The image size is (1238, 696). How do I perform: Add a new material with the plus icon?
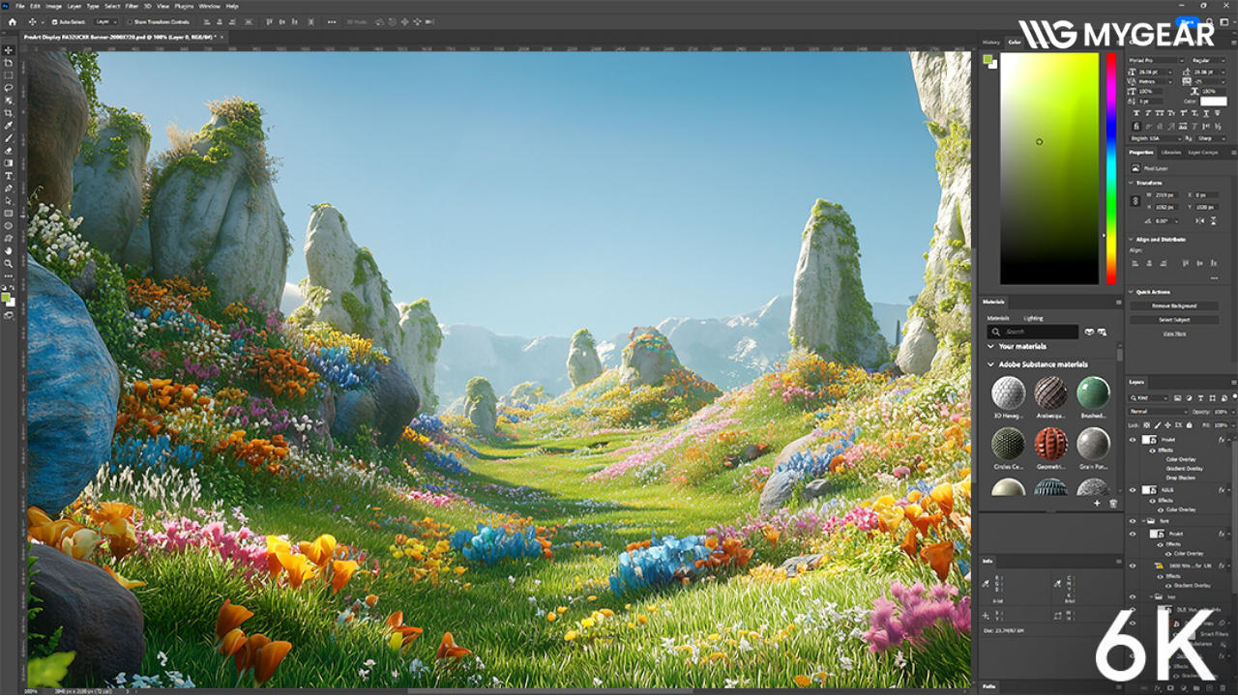1097,504
